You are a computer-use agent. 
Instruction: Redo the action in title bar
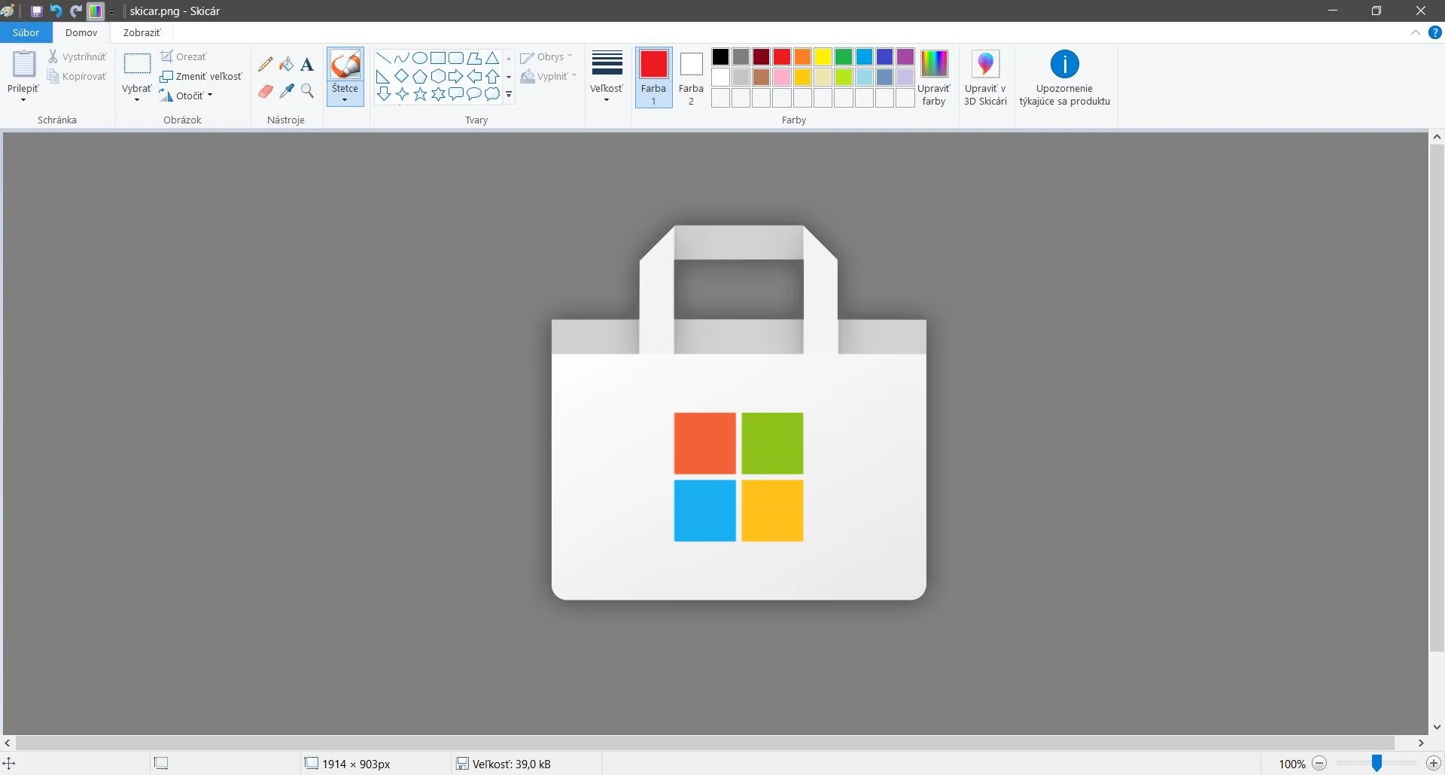(x=75, y=11)
